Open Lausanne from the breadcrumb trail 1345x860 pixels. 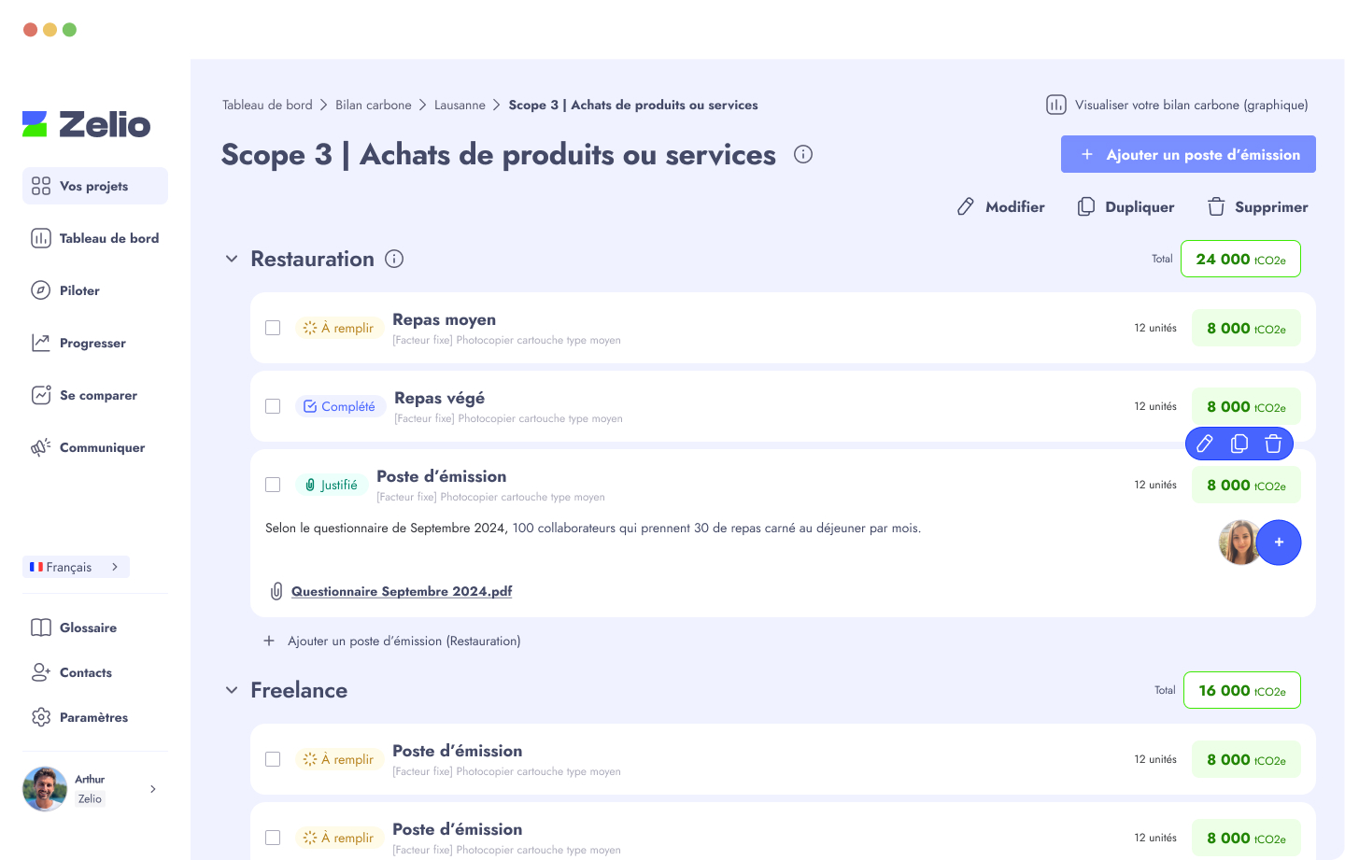[x=460, y=105]
